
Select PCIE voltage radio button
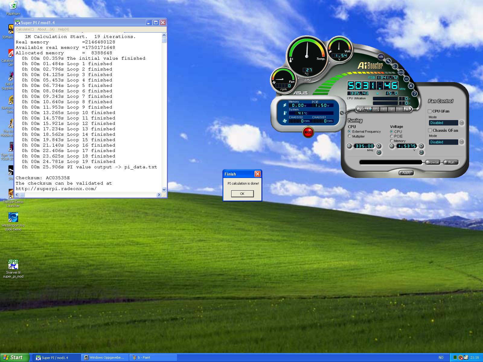coord(392,136)
